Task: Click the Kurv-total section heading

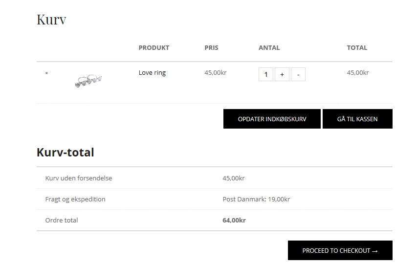Action: coord(65,153)
